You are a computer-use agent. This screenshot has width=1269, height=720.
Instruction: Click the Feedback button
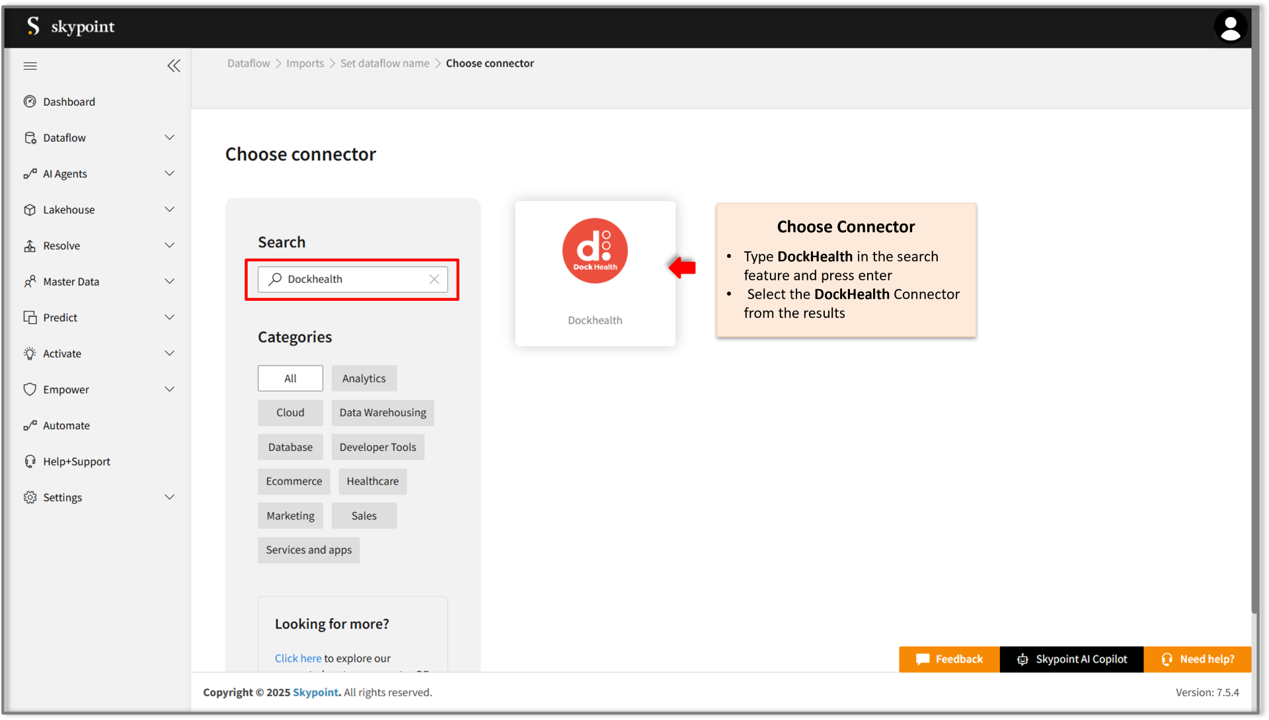pyautogui.click(x=948, y=659)
